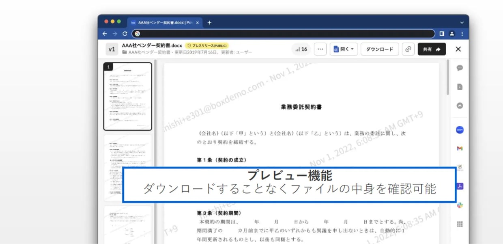This screenshot has width=503, height=244.
Task: Open the apps grid icon in sidebar
Action: click(x=459, y=224)
